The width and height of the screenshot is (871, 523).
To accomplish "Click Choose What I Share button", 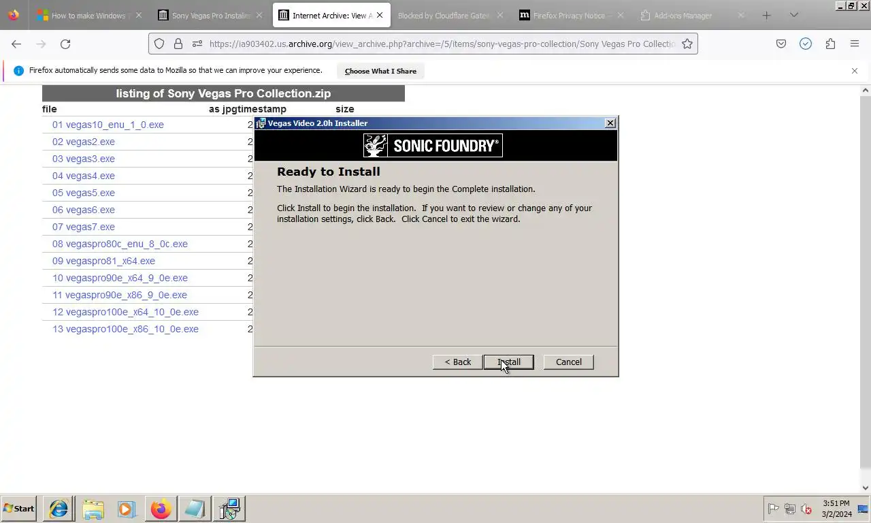I will 380,71.
